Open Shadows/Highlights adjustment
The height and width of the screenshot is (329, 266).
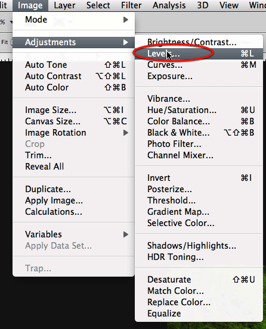click(199, 246)
